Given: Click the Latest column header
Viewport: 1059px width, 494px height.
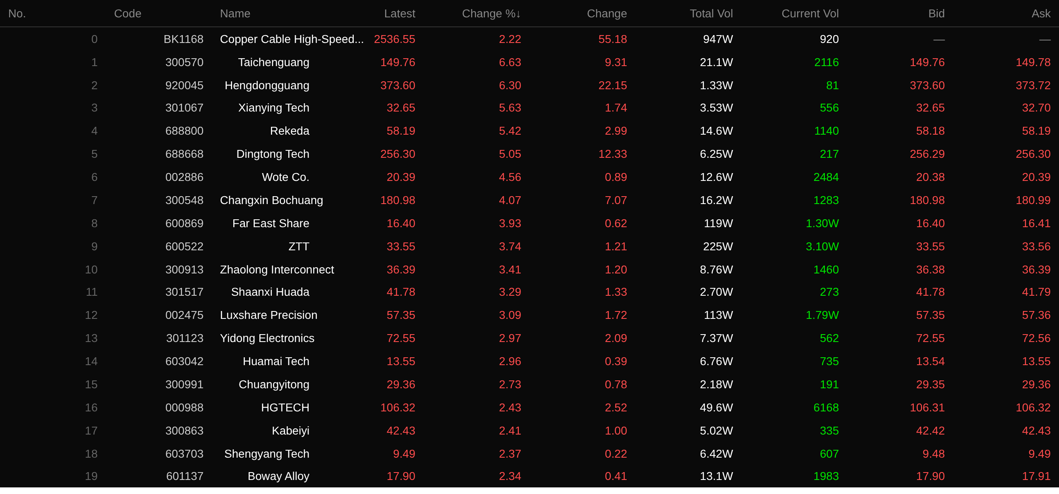Looking at the screenshot, I should (x=399, y=14).
